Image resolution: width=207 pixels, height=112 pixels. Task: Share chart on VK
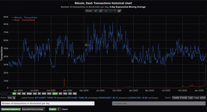[106, 11]
